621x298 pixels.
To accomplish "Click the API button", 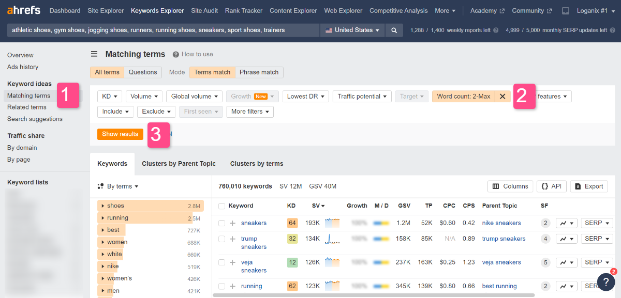I will tap(552, 186).
